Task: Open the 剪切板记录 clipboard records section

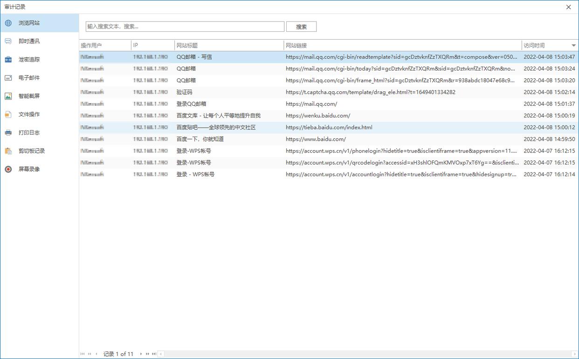Action: [32, 151]
